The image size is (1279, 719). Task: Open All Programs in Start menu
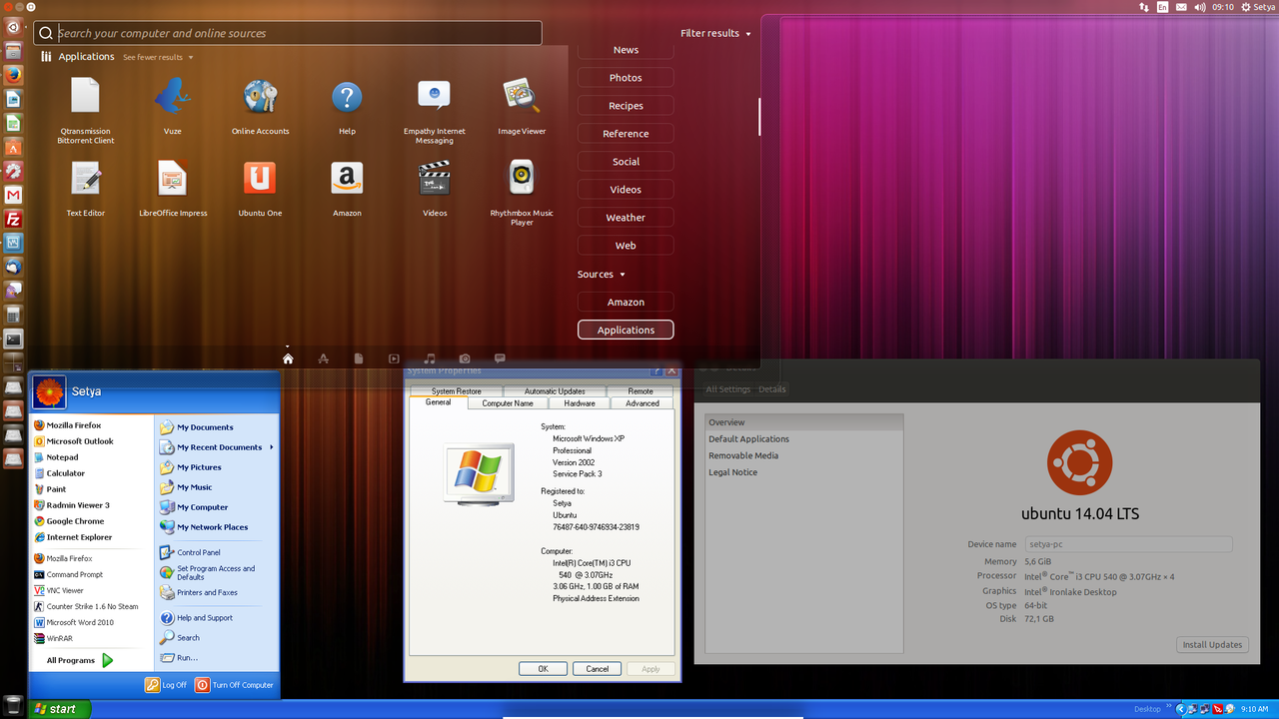tap(79, 660)
